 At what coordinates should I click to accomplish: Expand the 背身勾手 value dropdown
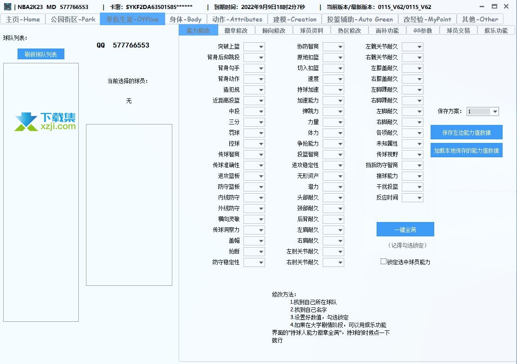point(254,68)
